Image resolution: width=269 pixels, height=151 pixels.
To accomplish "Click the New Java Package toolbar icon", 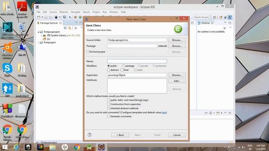I will click(x=75, y=17).
